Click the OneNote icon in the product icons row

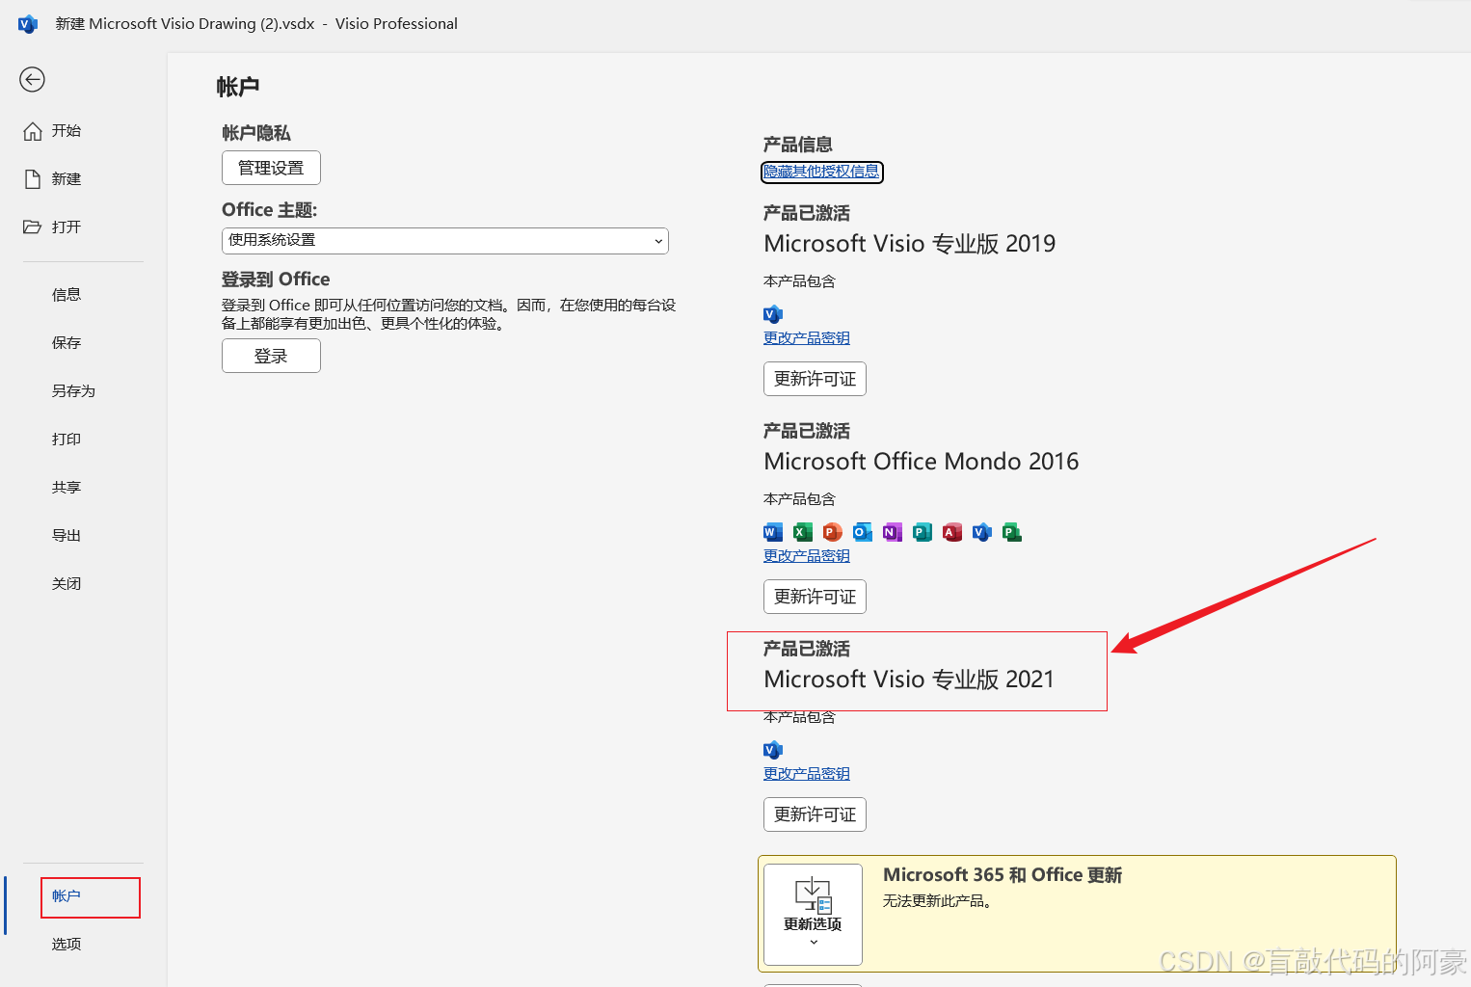click(x=892, y=531)
